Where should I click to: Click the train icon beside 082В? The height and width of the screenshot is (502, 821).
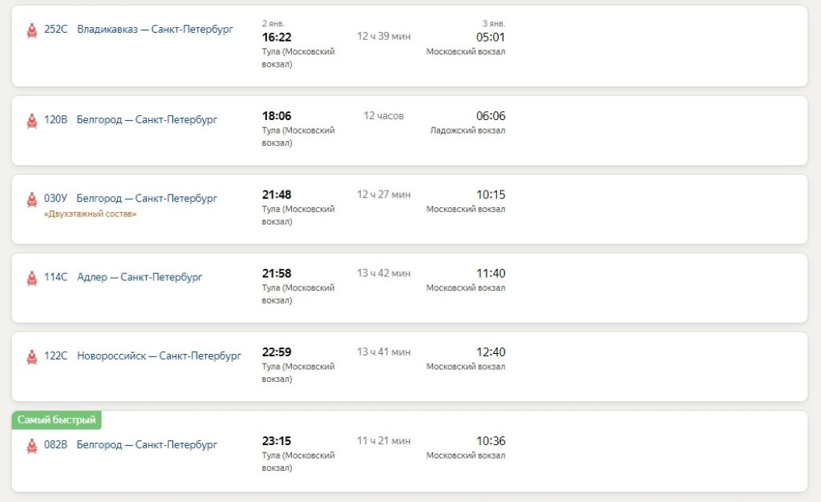32,446
